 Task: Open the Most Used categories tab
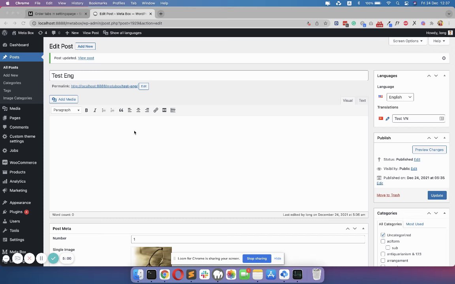[415, 224]
